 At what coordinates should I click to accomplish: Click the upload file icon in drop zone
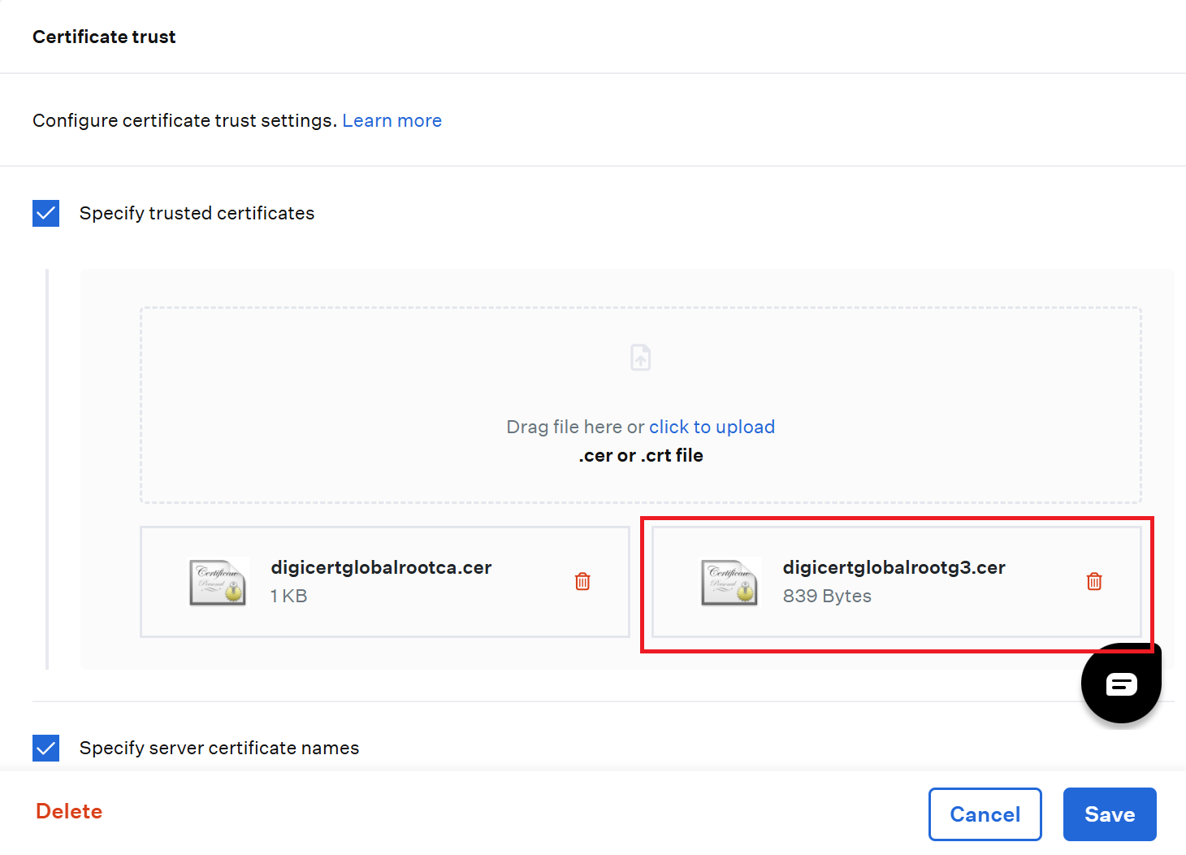pos(641,358)
